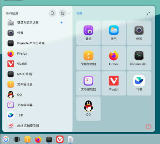Expand the start menu to fullscreen
The height and width of the screenshot is (144, 160).
click(x=148, y=13)
